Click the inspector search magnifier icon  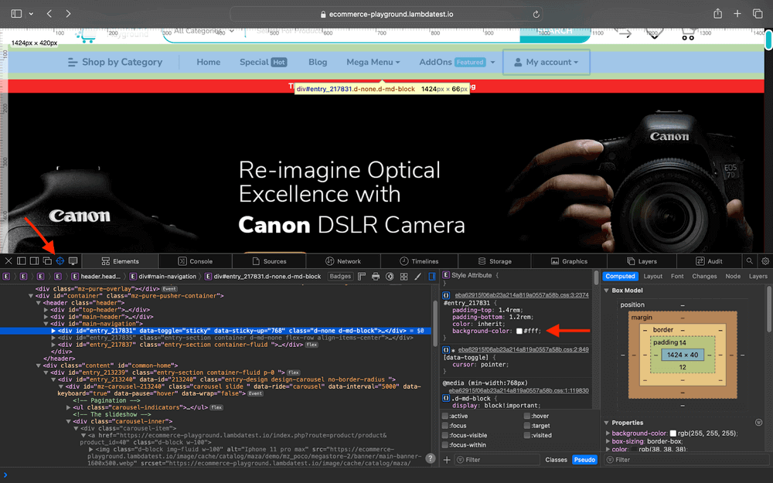coord(749,261)
